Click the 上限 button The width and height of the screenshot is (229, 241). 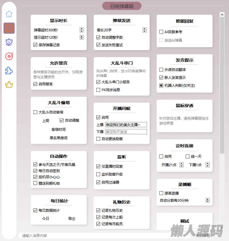pos(46,121)
